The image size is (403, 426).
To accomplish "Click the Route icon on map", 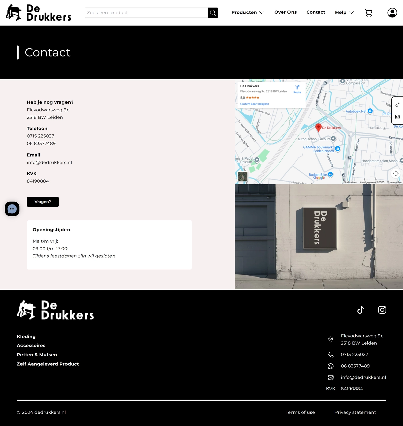I will (x=297, y=89).
